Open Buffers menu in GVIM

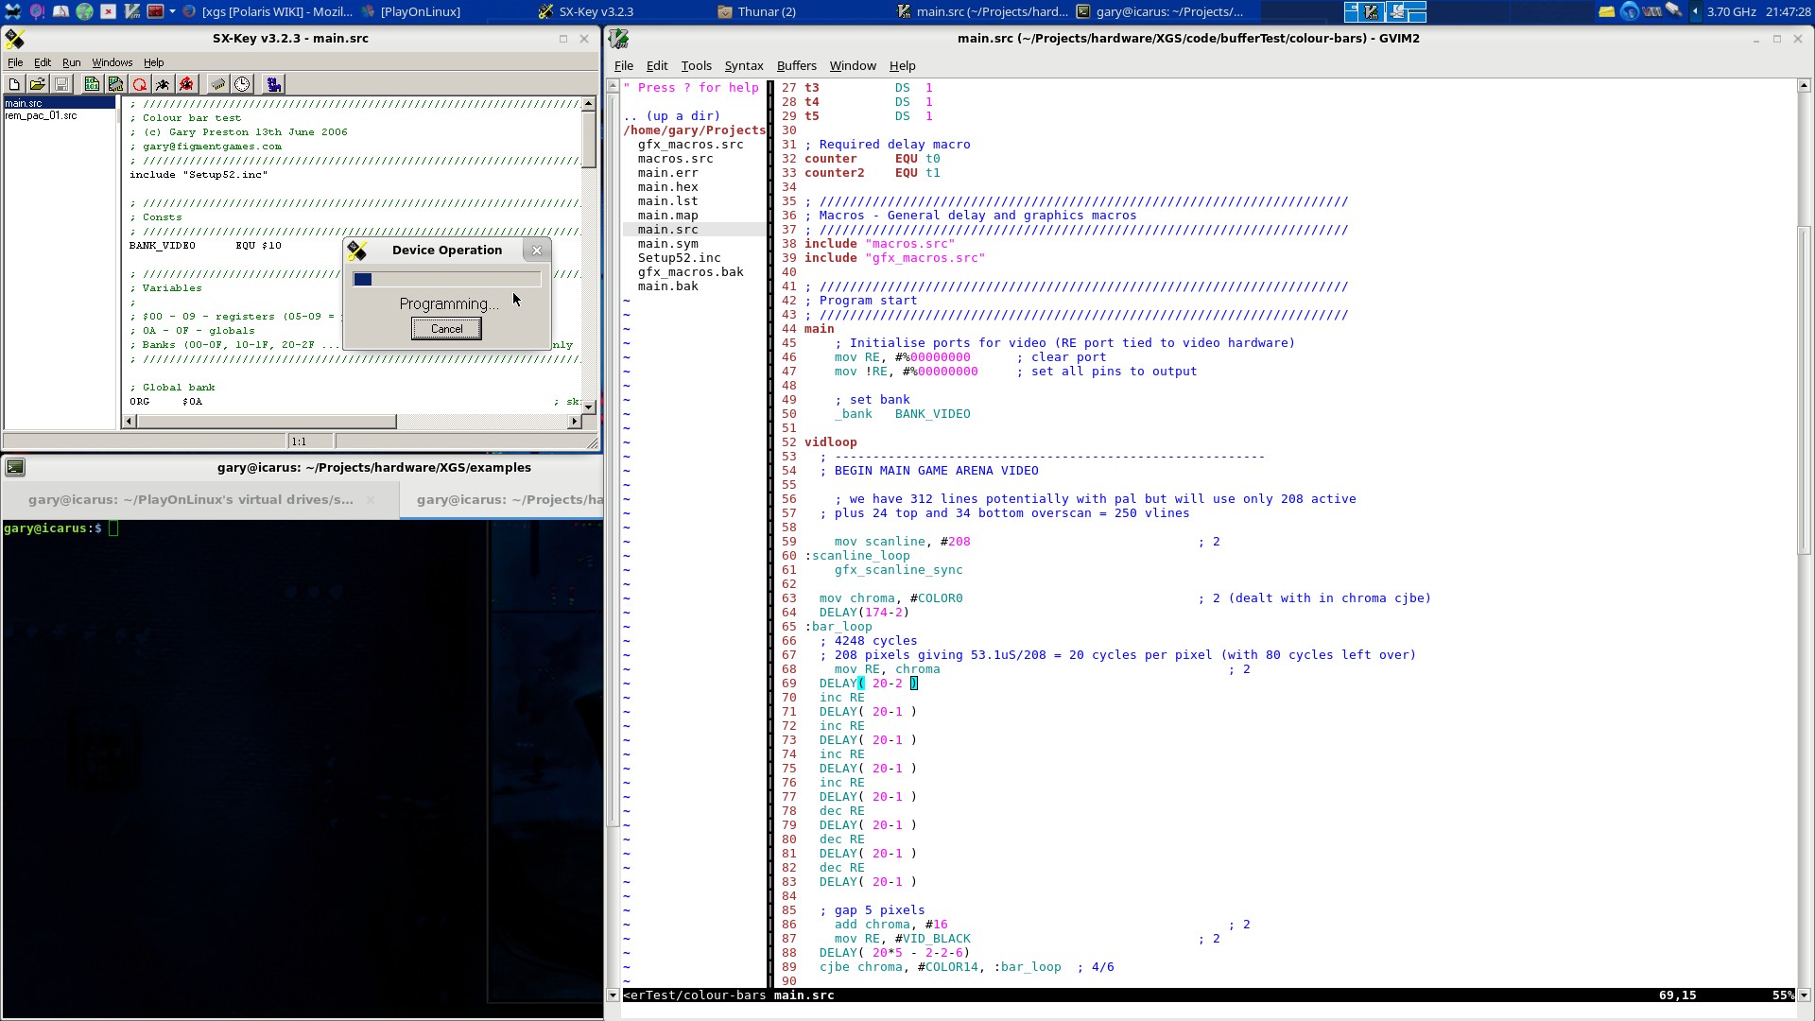pyautogui.click(x=796, y=65)
